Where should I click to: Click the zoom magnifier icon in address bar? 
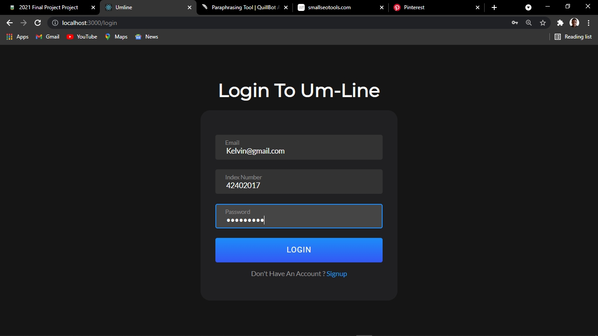coord(529,23)
